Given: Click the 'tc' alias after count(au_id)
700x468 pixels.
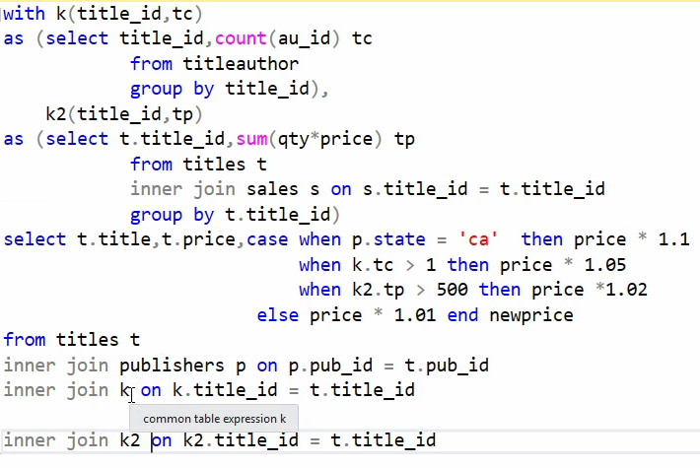Looking at the screenshot, I should [x=362, y=38].
